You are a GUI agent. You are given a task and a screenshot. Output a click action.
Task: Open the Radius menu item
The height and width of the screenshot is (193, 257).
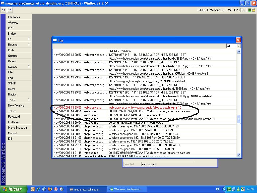click(x=19, y=94)
